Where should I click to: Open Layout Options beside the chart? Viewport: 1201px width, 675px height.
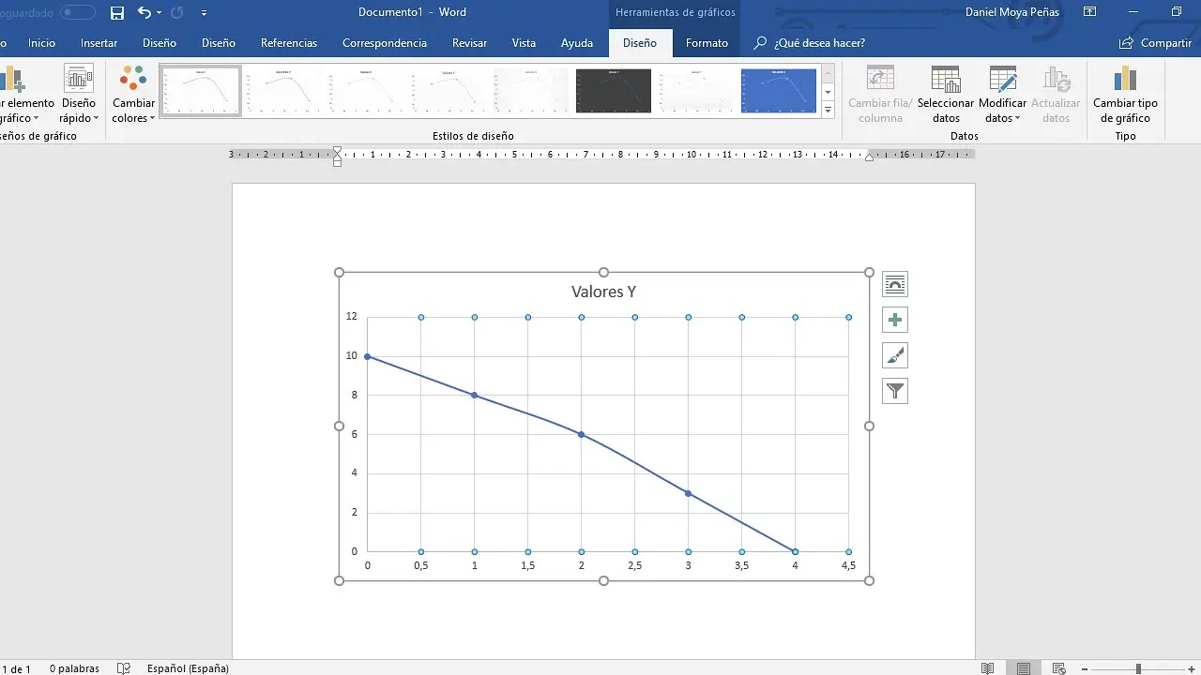tap(894, 284)
